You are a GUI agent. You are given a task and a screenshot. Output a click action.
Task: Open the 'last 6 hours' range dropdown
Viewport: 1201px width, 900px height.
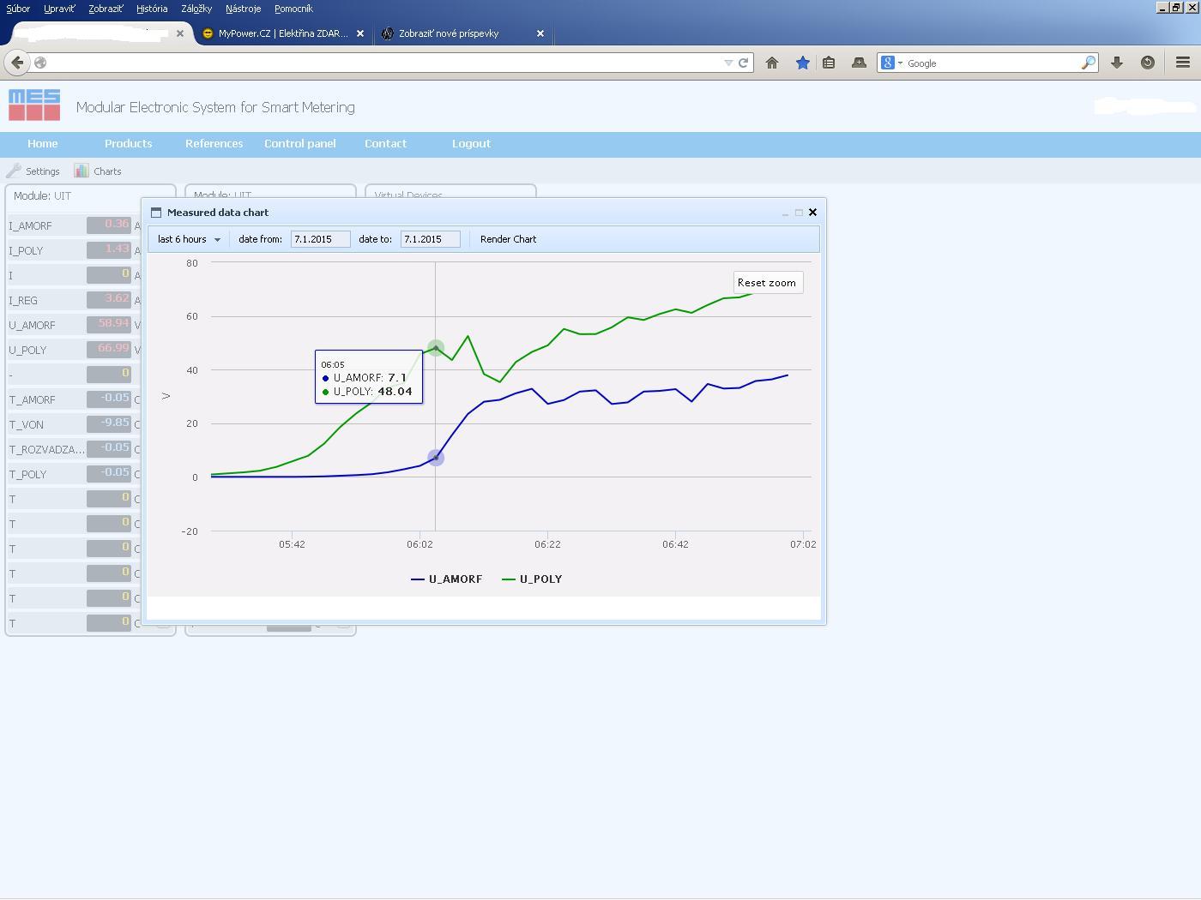tap(189, 239)
